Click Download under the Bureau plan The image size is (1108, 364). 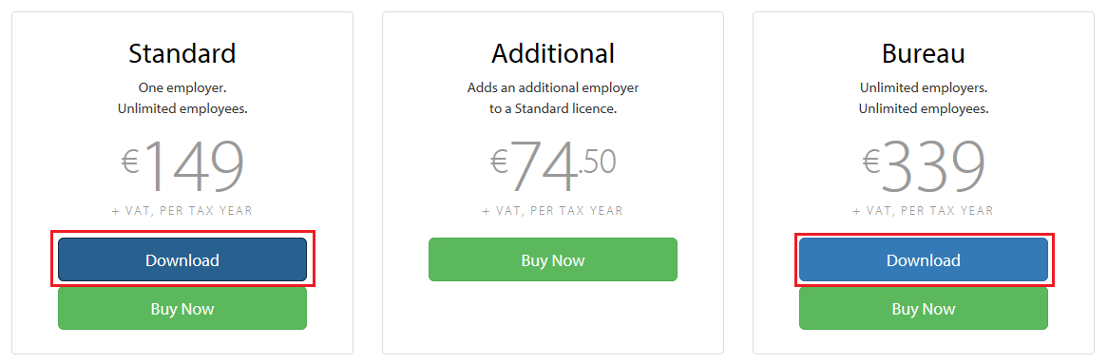tap(923, 259)
